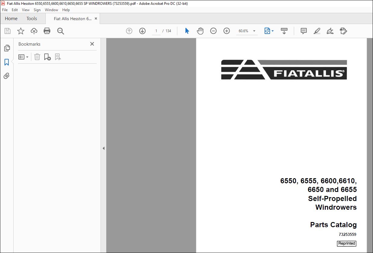Open the Page Thumbnails panel icon
This screenshot has height=253, width=373.
click(7, 48)
